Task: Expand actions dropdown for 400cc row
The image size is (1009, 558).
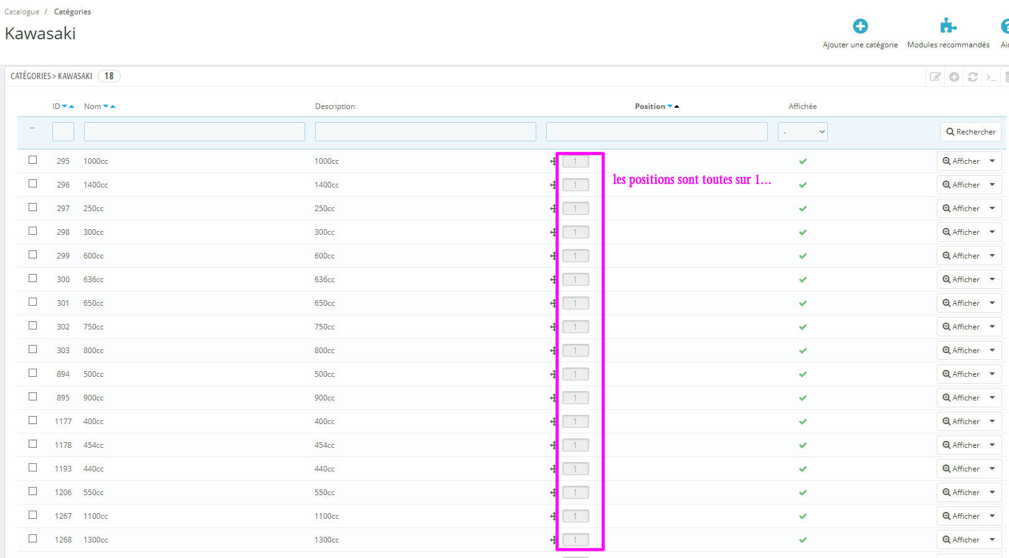Action: pyautogui.click(x=992, y=422)
